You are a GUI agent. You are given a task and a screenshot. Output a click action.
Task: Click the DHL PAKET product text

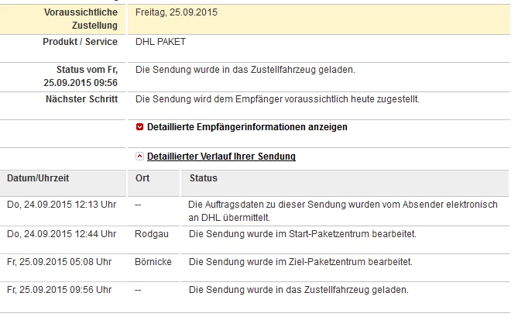coord(160,42)
